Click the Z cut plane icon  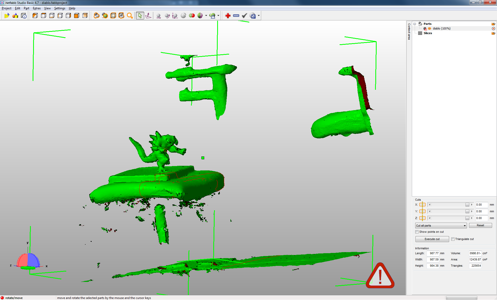(x=422, y=218)
